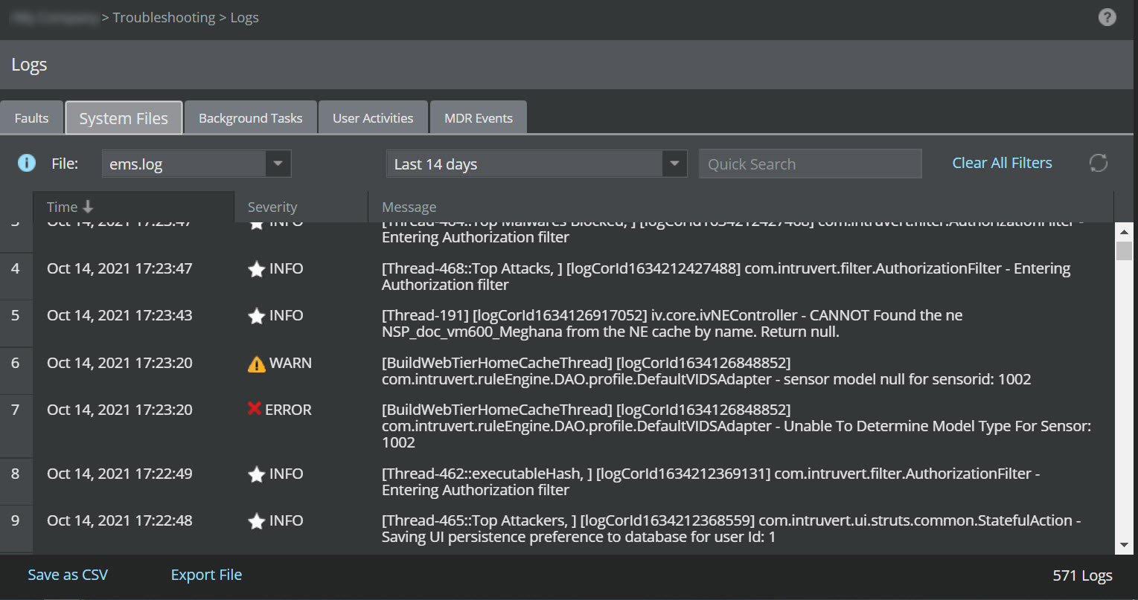The image size is (1138, 600).
Task: Click Save as CSV link
Action: [x=68, y=575]
